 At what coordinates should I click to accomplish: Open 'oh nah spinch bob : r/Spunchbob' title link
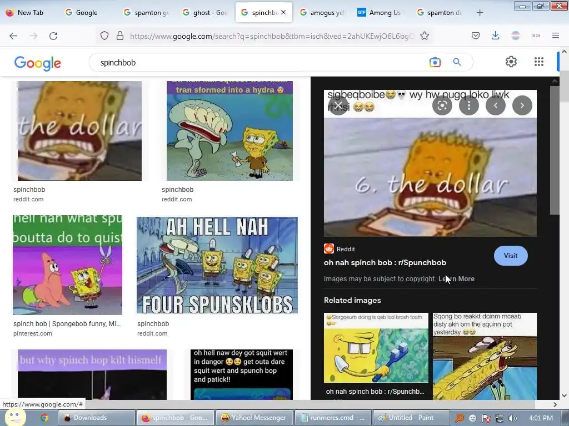click(385, 262)
